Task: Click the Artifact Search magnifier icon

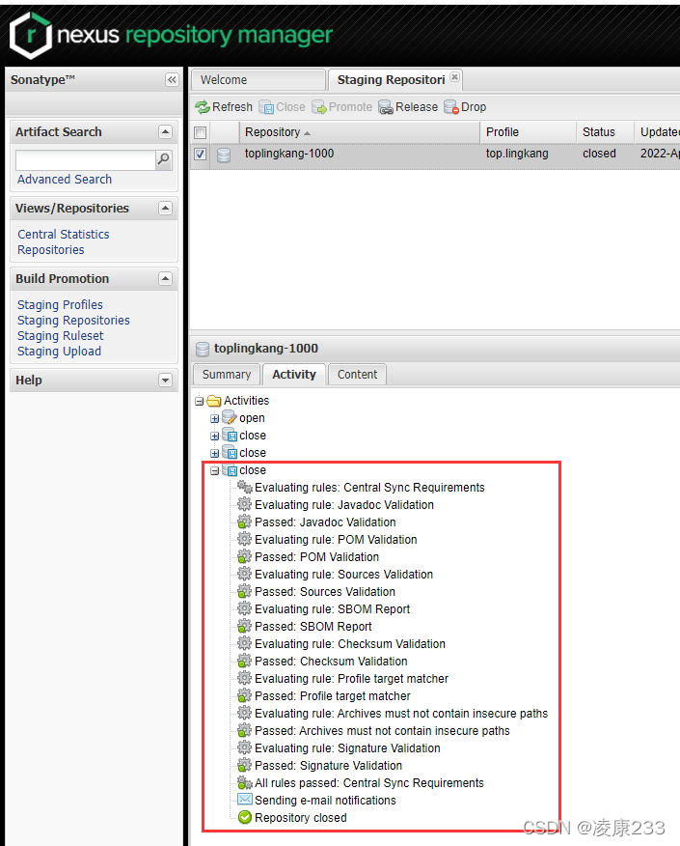Action: (x=163, y=159)
